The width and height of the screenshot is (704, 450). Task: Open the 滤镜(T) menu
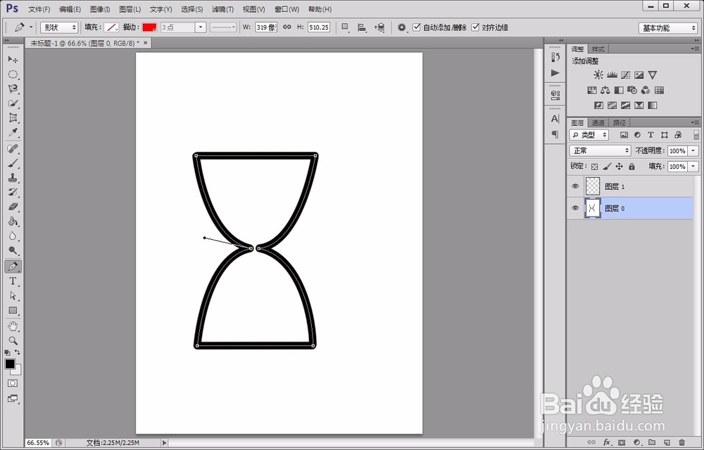(222, 9)
